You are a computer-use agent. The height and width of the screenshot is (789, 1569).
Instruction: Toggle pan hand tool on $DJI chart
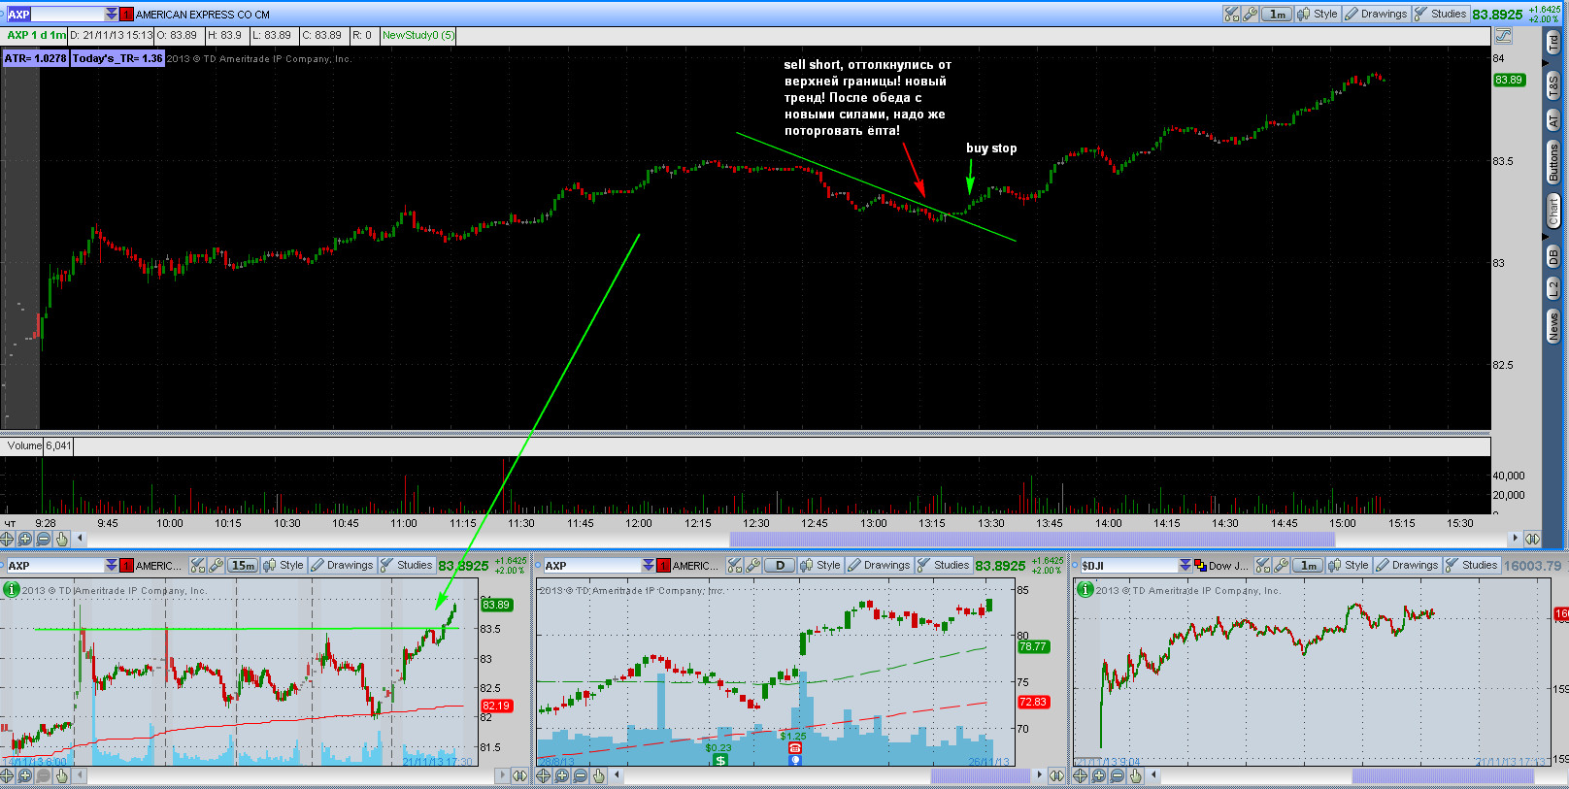[x=1136, y=775]
